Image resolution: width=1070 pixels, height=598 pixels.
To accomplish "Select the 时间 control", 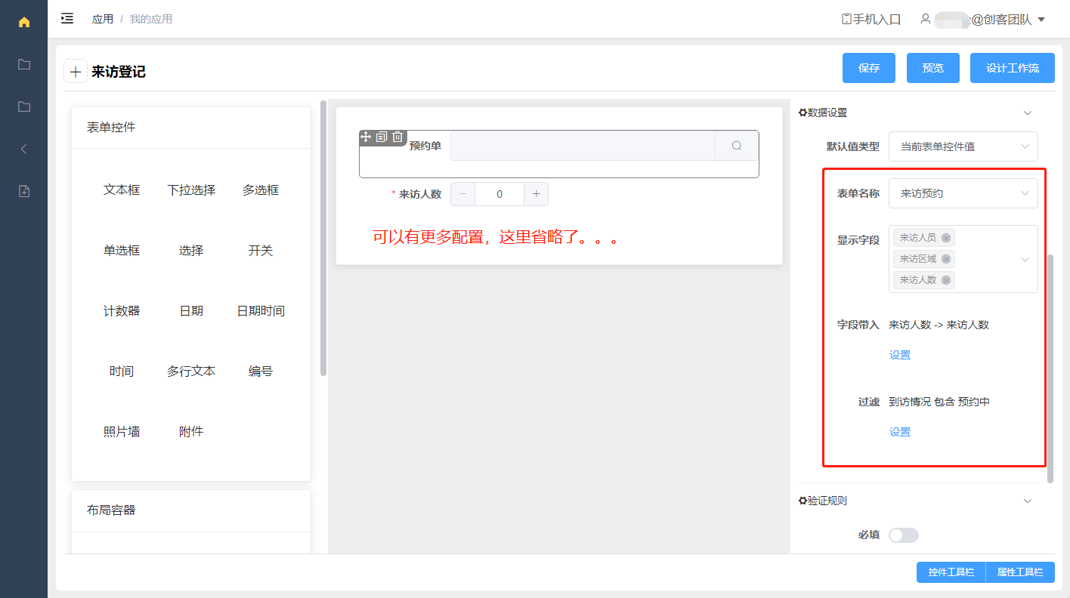I will click(122, 371).
